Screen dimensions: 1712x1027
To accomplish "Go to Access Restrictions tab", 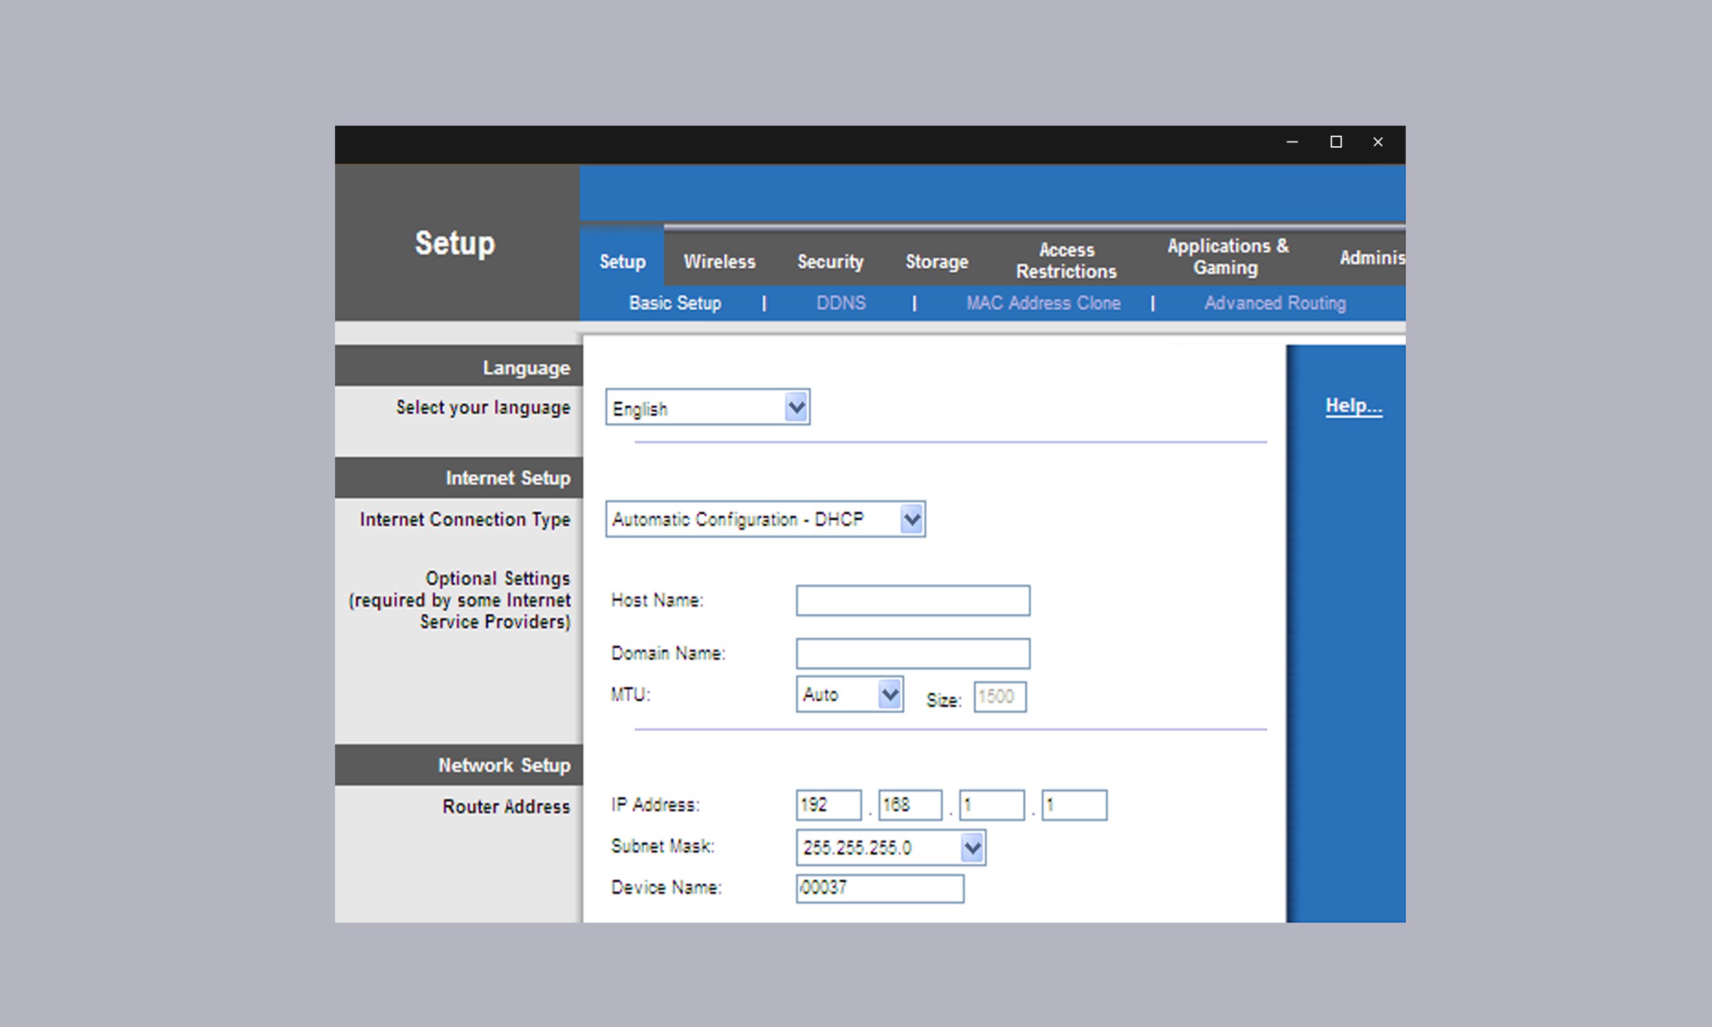I will point(1066,260).
